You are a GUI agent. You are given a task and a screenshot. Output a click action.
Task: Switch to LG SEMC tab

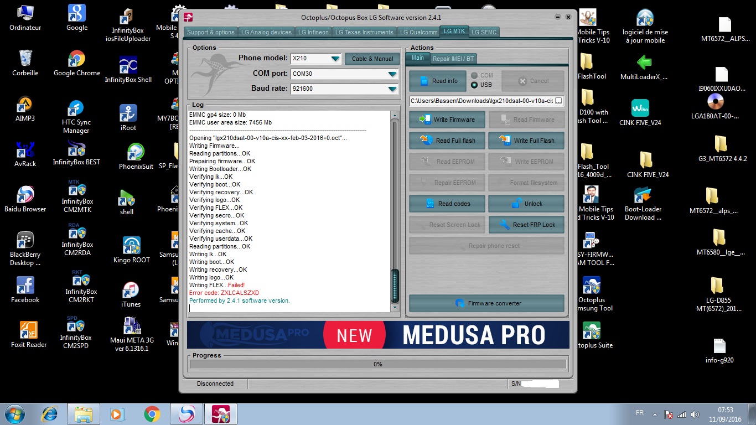[484, 32]
